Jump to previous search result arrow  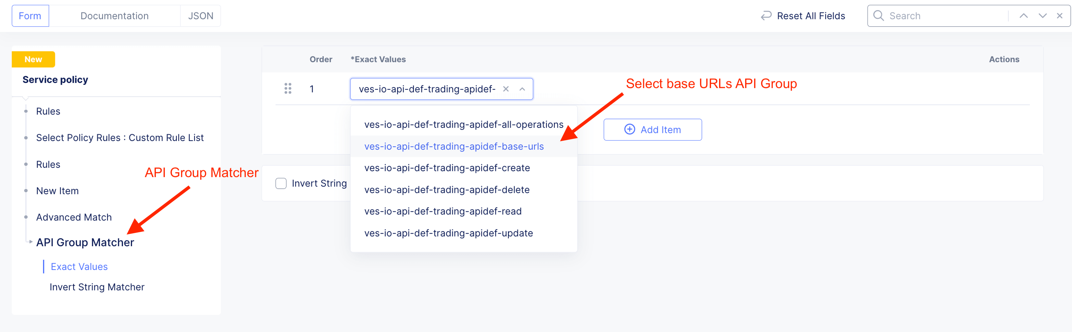[1023, 16]
